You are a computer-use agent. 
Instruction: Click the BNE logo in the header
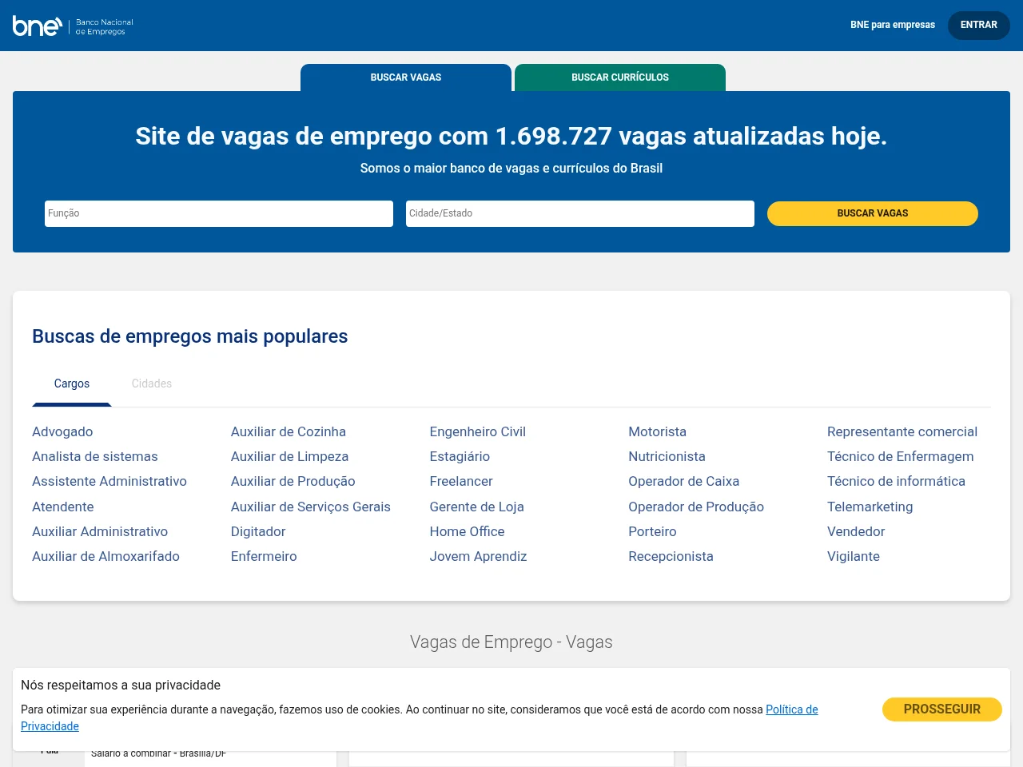click(73, 26)
